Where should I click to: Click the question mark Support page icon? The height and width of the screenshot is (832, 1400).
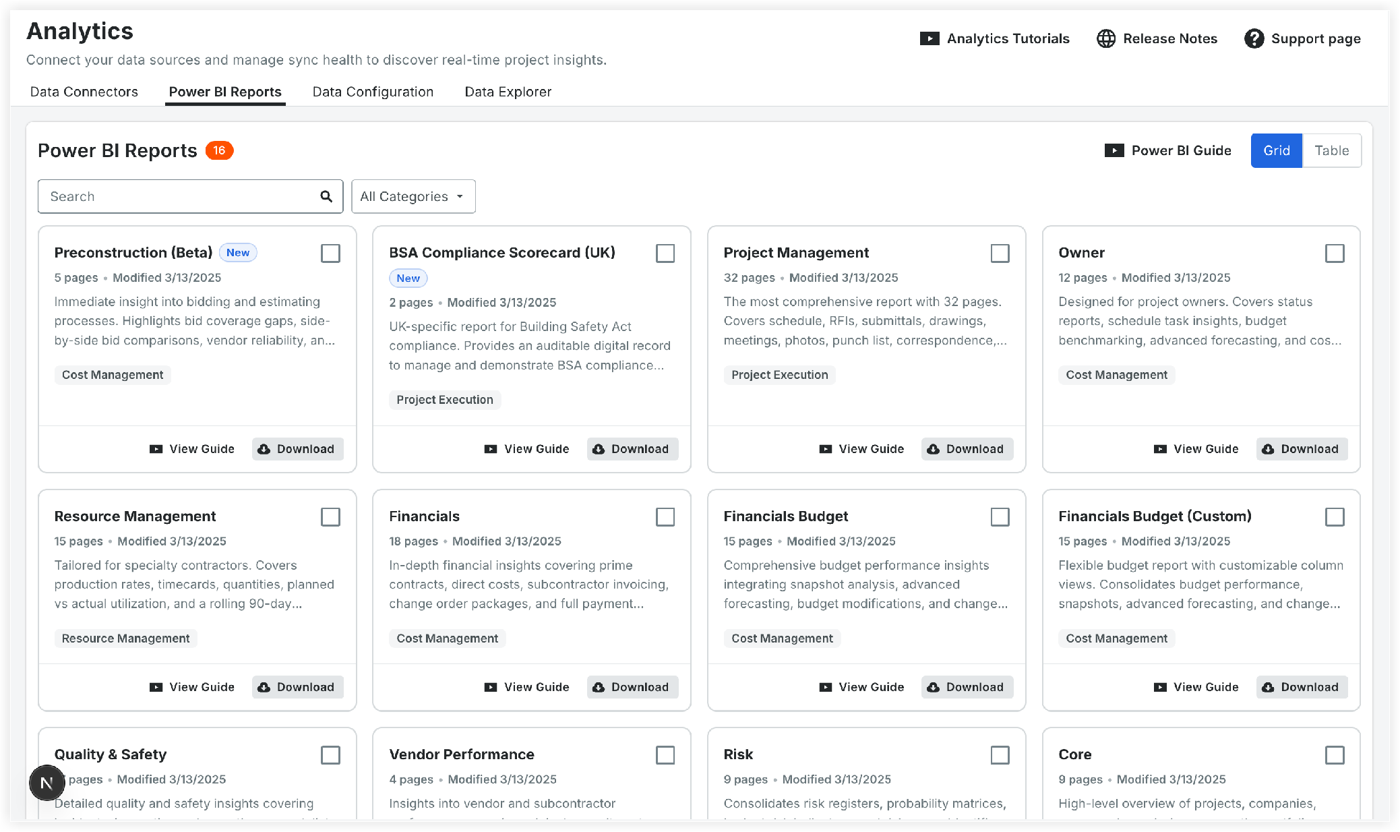[1254, 38]
